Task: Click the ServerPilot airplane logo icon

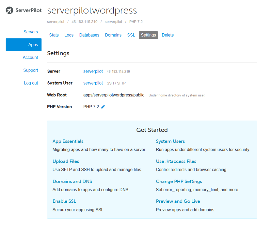Action: (x=9, y=10)
